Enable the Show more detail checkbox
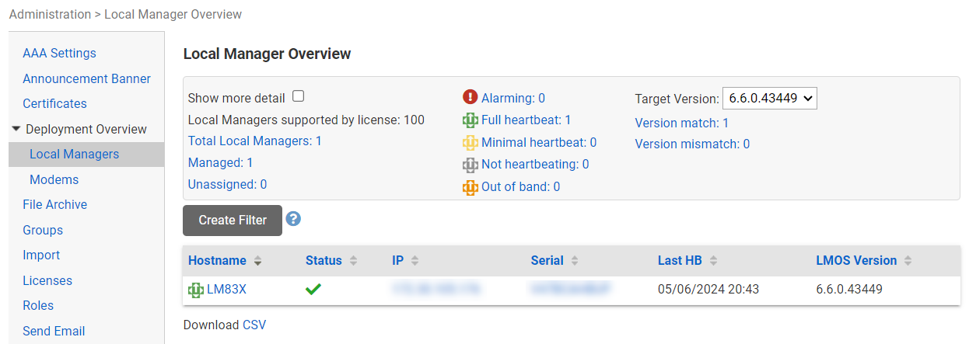The width and height of the screenshot is (969, 344). click(x=298, y=96)
